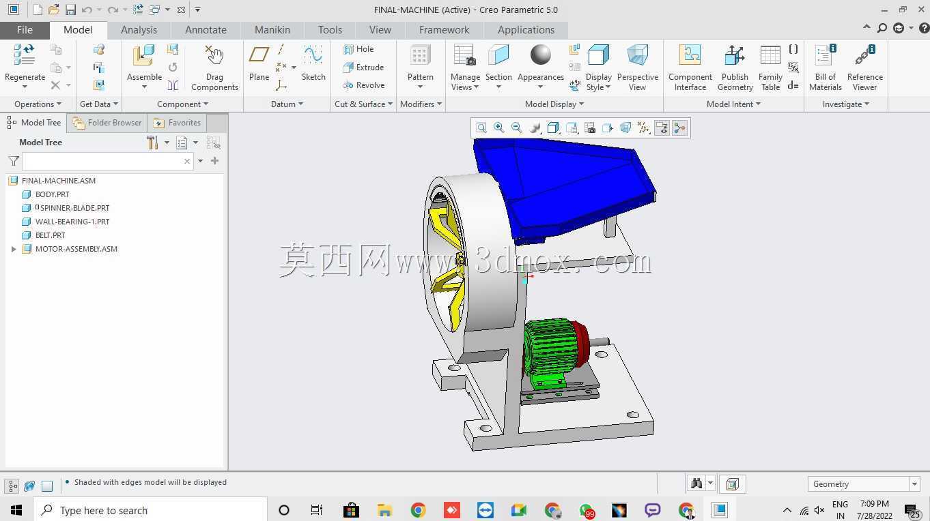Click the Regenerate model icon
This screenshot has width=930, height=521.
pyautogui.click(x=25, y=55)
